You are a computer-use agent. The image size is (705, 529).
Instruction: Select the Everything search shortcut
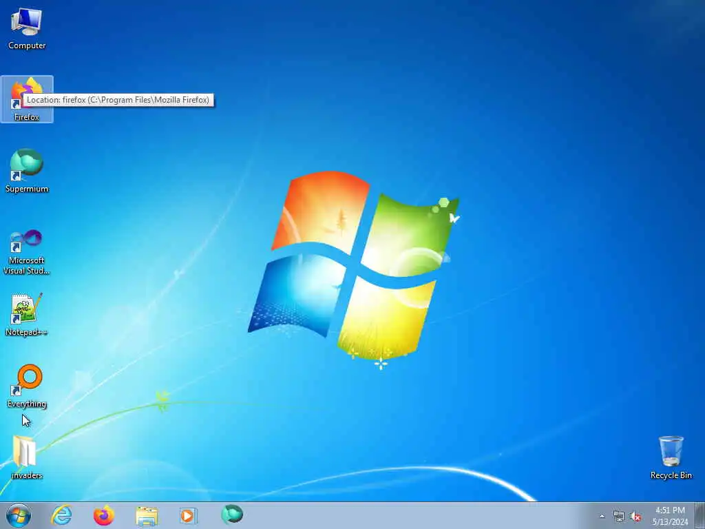pos(27,386)
